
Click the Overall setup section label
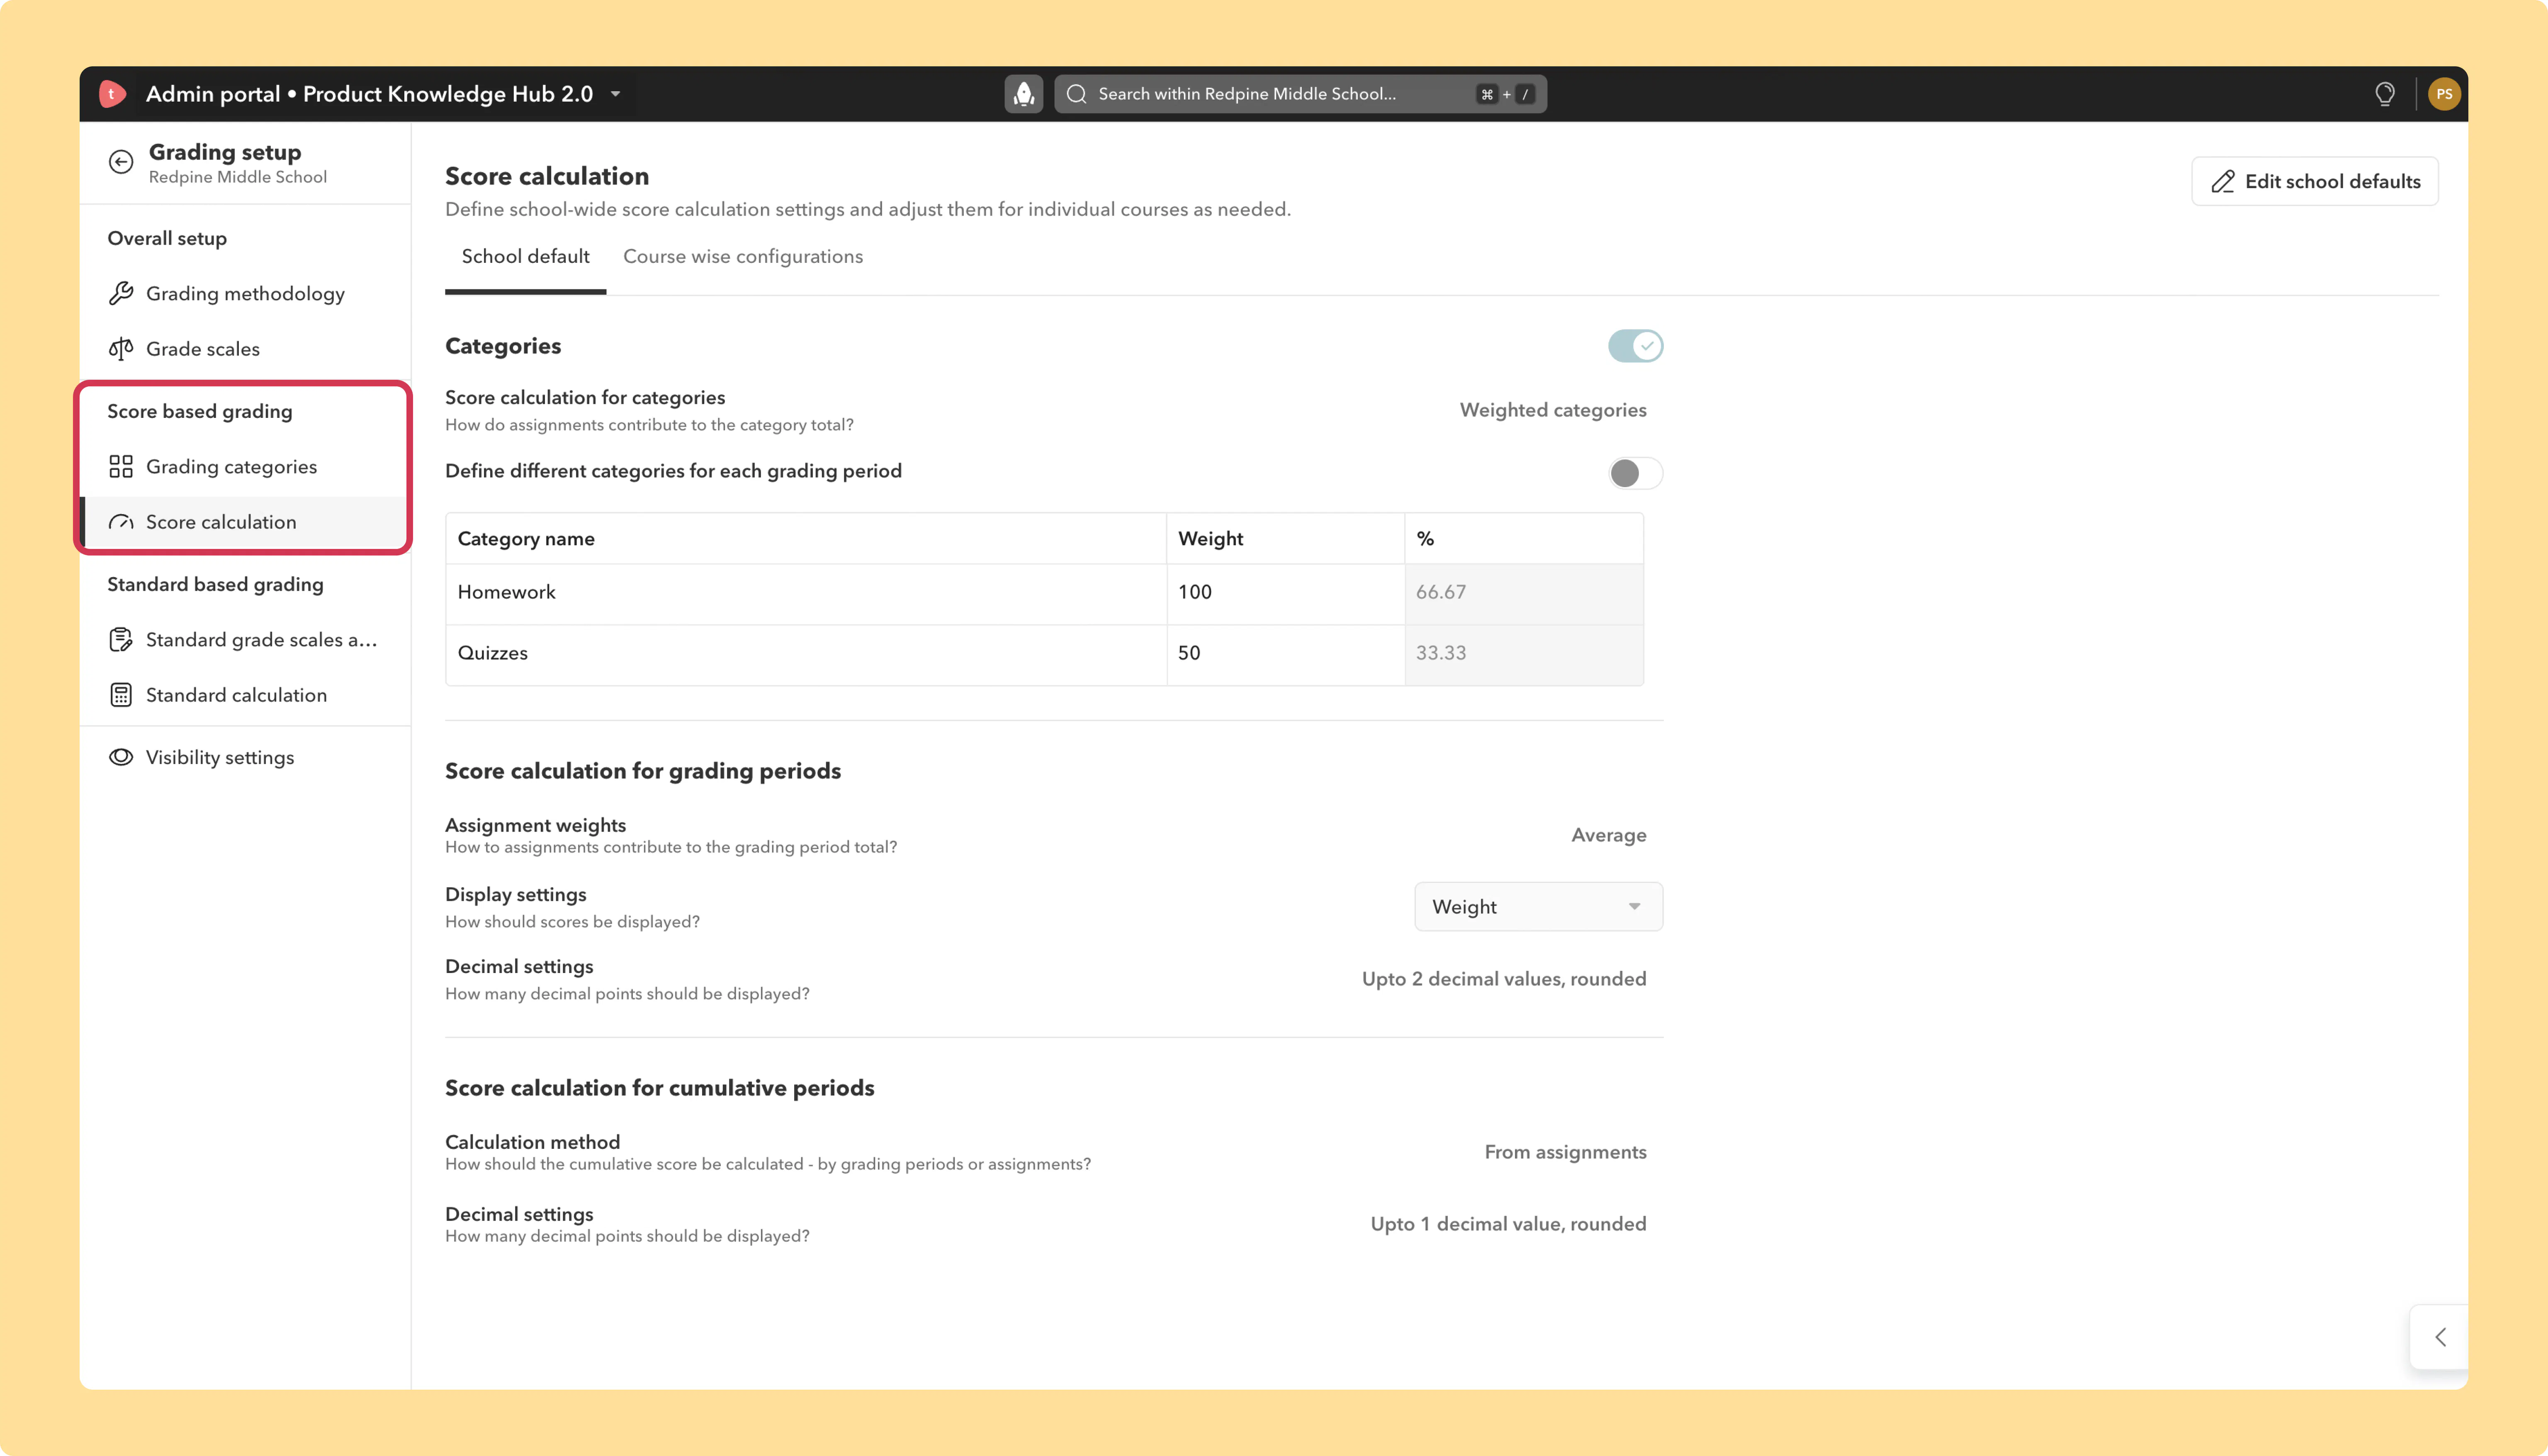pyautogui.click(x=167, y=238)
